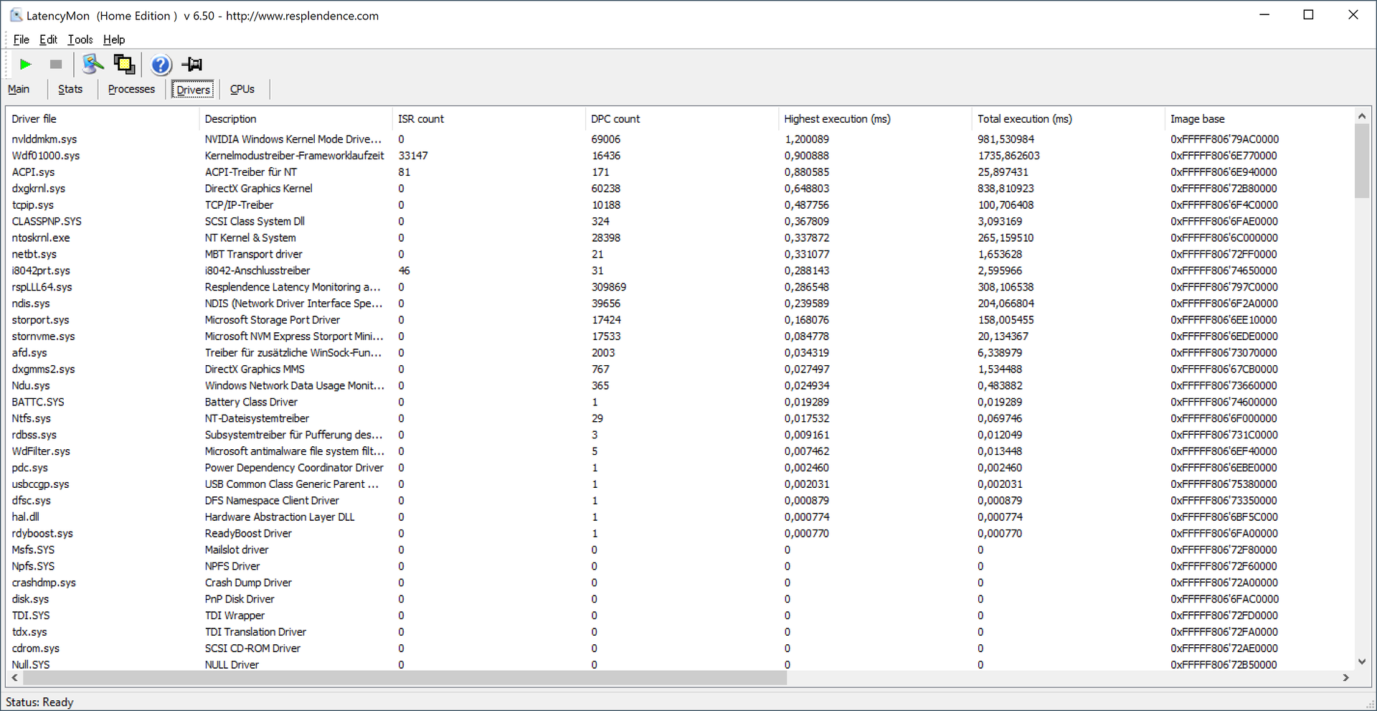Select the i8042prt.sys driver row
The height and width of the screenshot is (711, 1377).
680,271
